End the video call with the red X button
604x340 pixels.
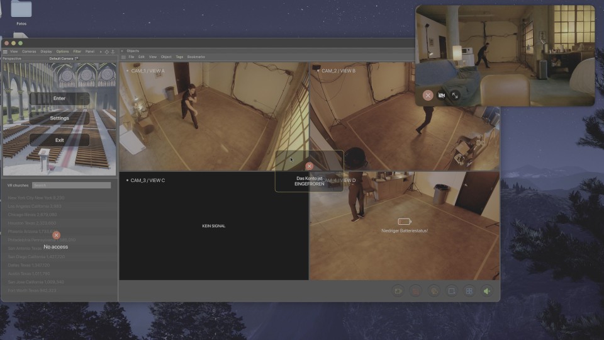click(x=428, y=95)
